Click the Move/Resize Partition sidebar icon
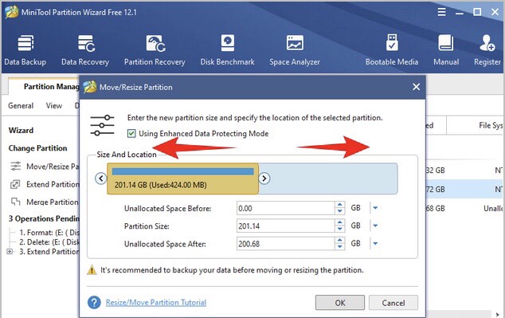Screen dimensions: 505x318 15,167
